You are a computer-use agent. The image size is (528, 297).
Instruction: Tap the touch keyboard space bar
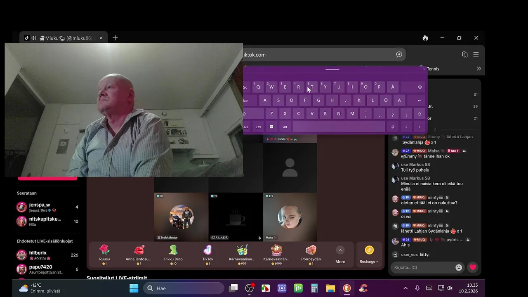[x=339, y=127]
